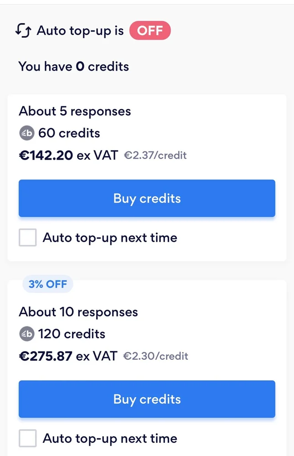Click the €2.37/credit rate text
294x456 pixels.
click(x=155, y=155)
